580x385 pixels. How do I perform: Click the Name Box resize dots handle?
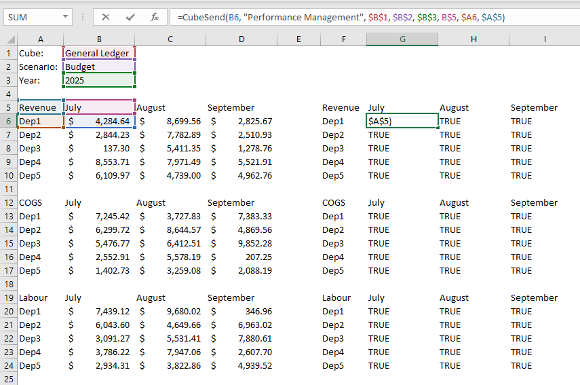[82, 17]
